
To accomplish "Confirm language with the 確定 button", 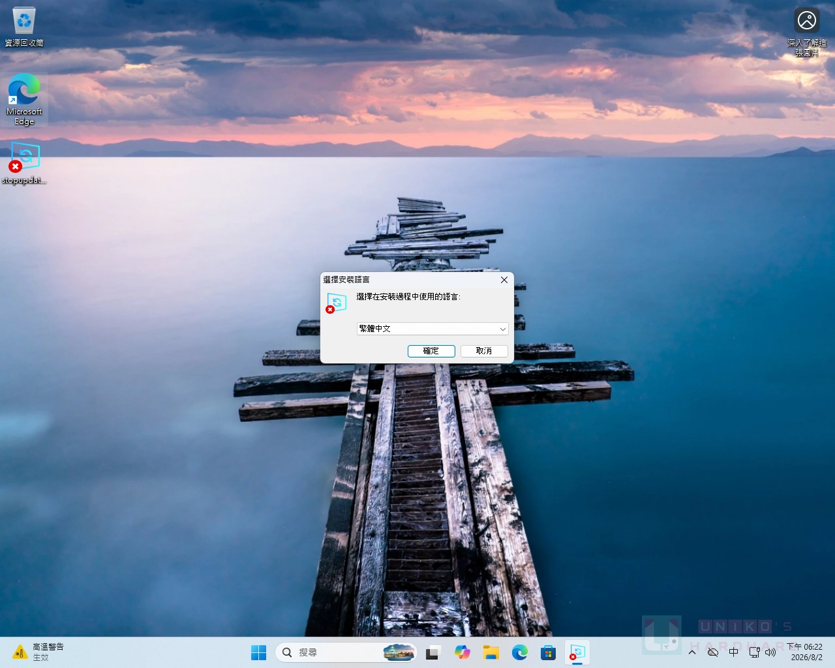I will pos(431,351).
